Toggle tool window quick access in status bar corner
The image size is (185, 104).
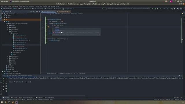point(1,99)
